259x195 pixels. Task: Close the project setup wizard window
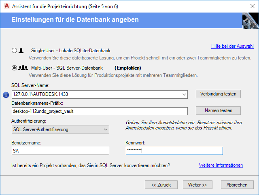point(253,6)
